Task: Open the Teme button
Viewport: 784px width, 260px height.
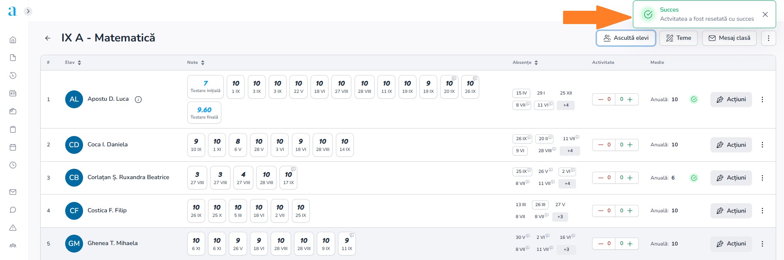Action: [x=678, y=38]
